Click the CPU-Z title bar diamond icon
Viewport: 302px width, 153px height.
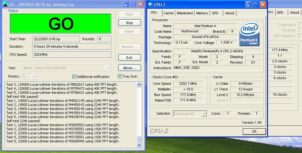pos(151,5)
